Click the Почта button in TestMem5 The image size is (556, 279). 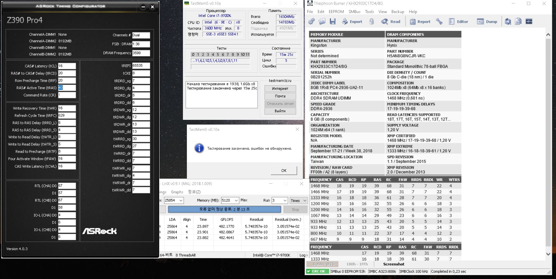tap(280, 96)
